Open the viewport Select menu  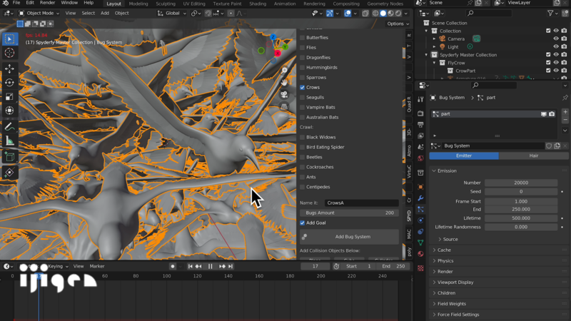click(88, 13)
